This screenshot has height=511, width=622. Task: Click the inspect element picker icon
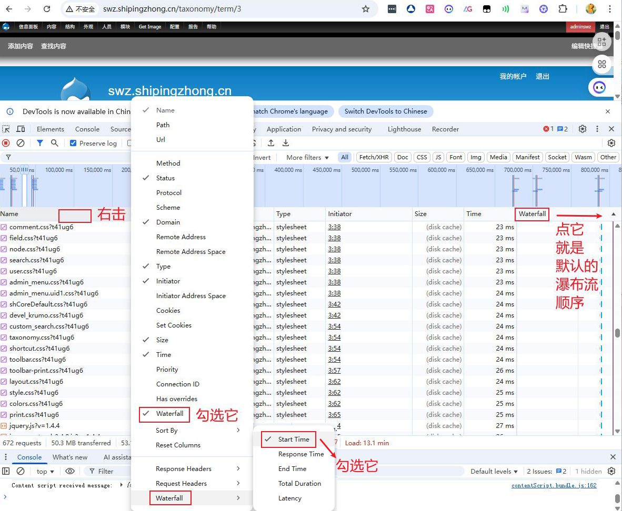click(x=6, y=129)
